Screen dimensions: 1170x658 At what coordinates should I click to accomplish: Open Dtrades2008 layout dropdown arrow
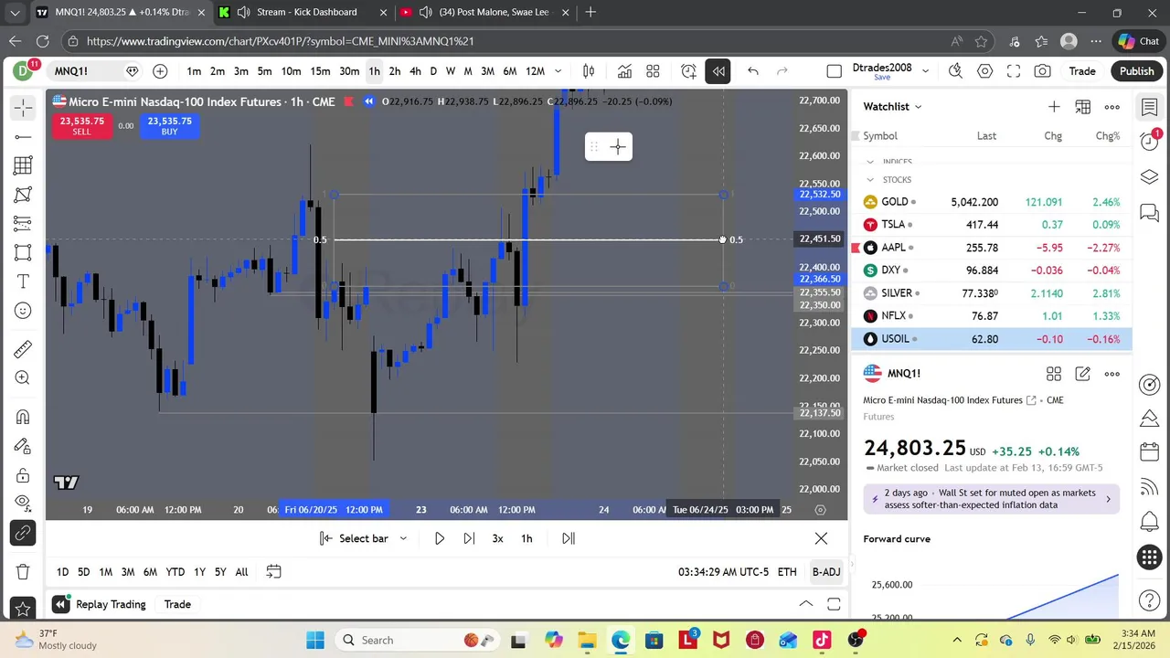(925, 71)
